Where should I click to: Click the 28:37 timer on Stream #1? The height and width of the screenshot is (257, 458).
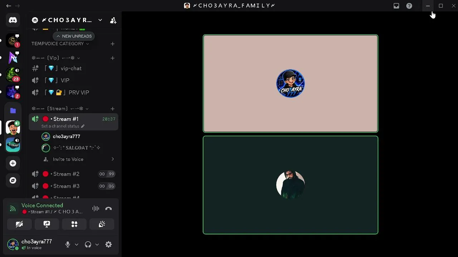click(x=109, y=119)
